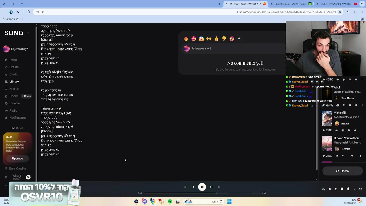This screenshot has width=366, height=206.
Task: Bookmark this page with the star icon
Action: point(37,12)
